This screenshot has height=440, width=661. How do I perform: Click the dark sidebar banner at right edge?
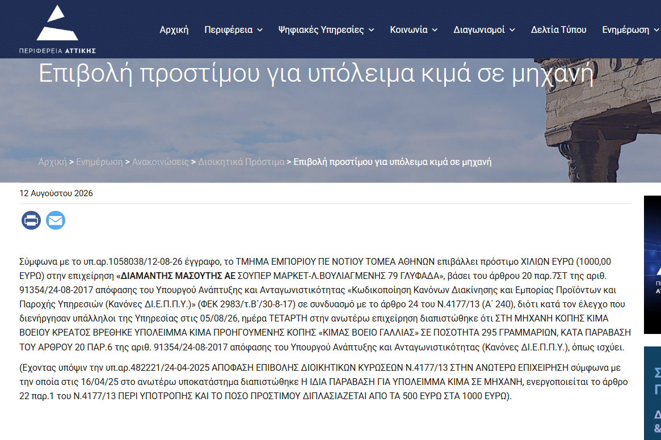click(652, 265)
